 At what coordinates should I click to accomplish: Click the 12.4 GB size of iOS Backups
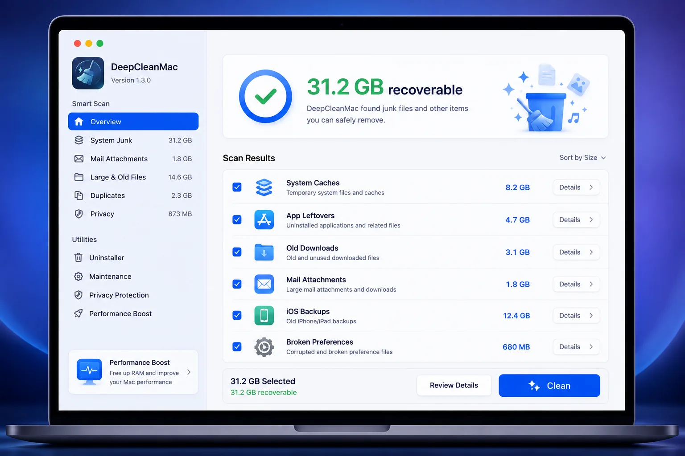click(516, 316)
